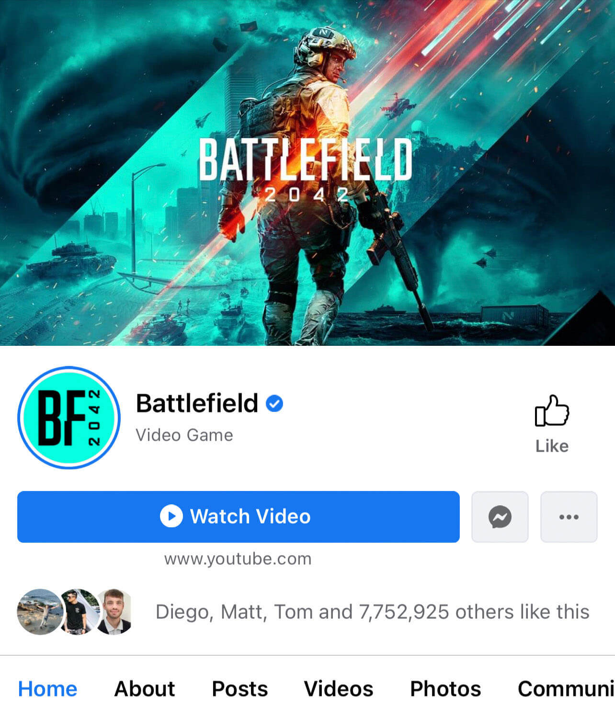The image size is (615, 718).
Task: Click the blue verified badge
Action: point(274,404)
